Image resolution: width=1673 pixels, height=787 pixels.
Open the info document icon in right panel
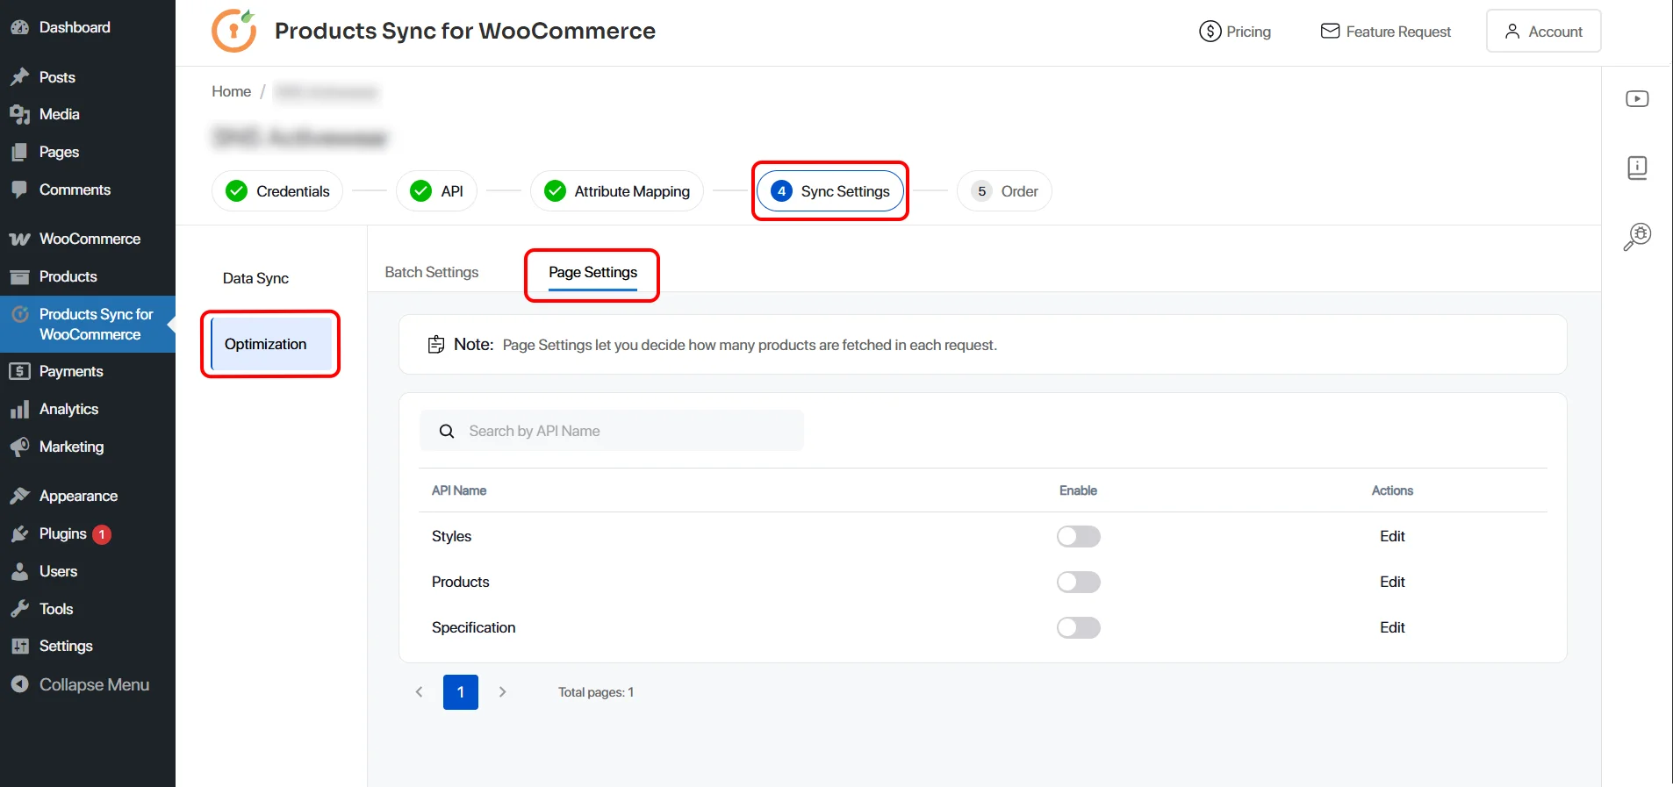pos(1637,168)
